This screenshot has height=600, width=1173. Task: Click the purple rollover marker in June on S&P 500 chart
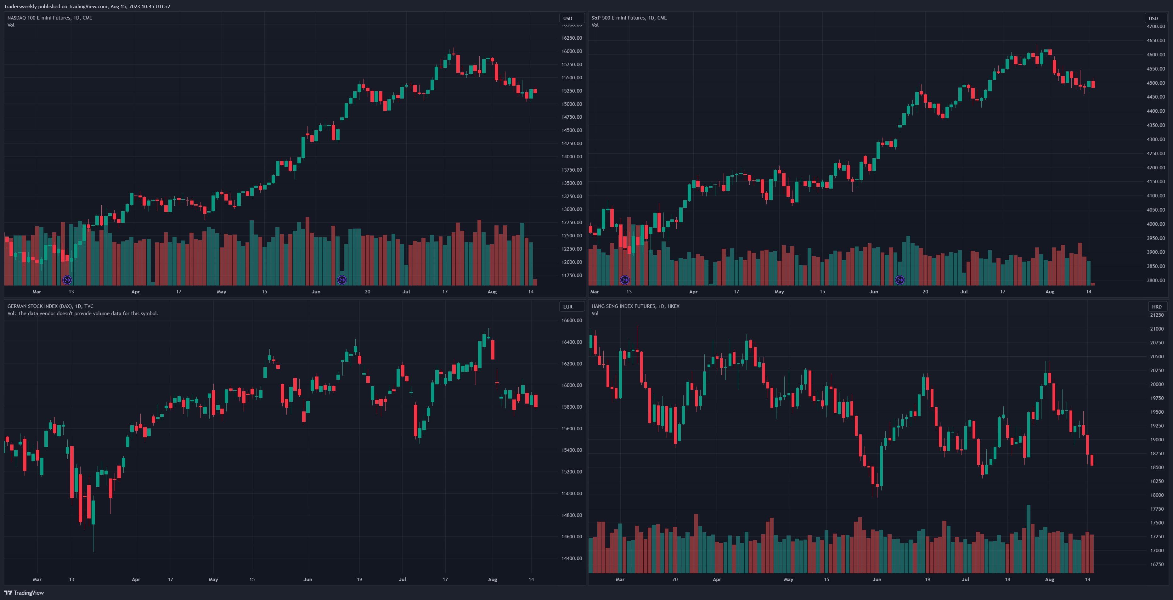point(900,280)
